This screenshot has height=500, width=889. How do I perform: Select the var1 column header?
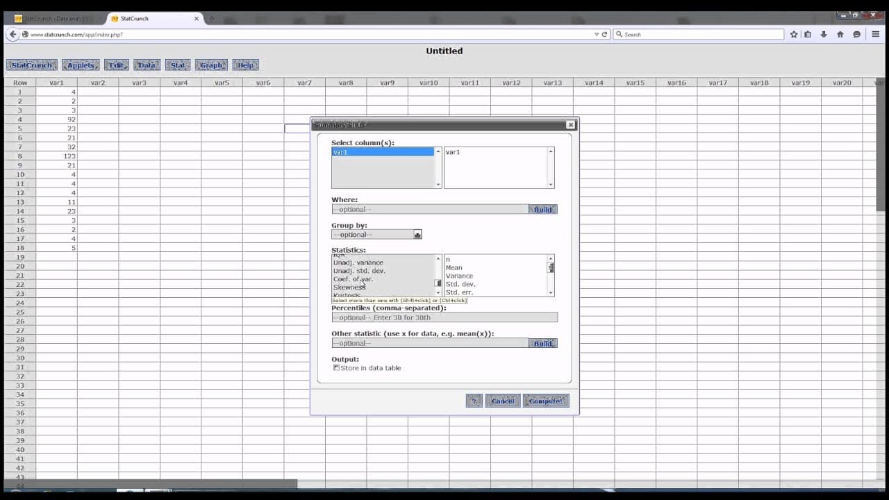tap(57, 83)
